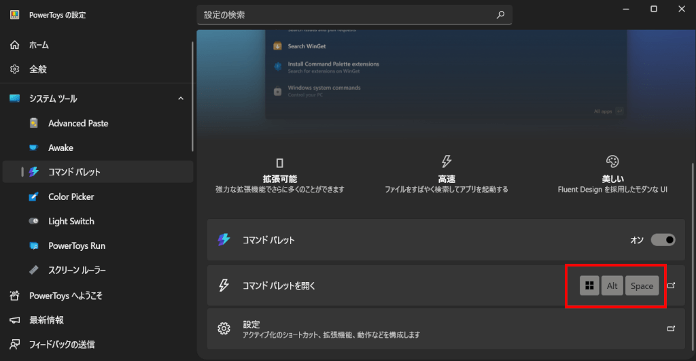Click the Color Picker icon in sidebar
The image size is (696, 361).
coord(34,196)
